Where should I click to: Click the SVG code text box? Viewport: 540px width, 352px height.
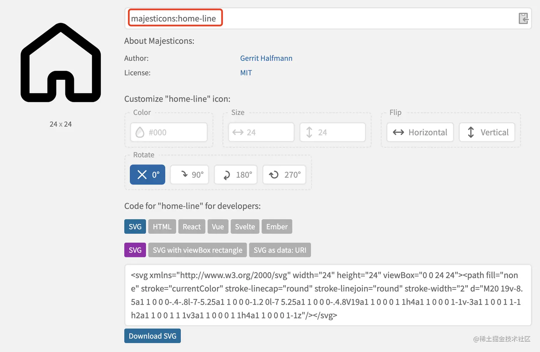click(x=328, y=295)
